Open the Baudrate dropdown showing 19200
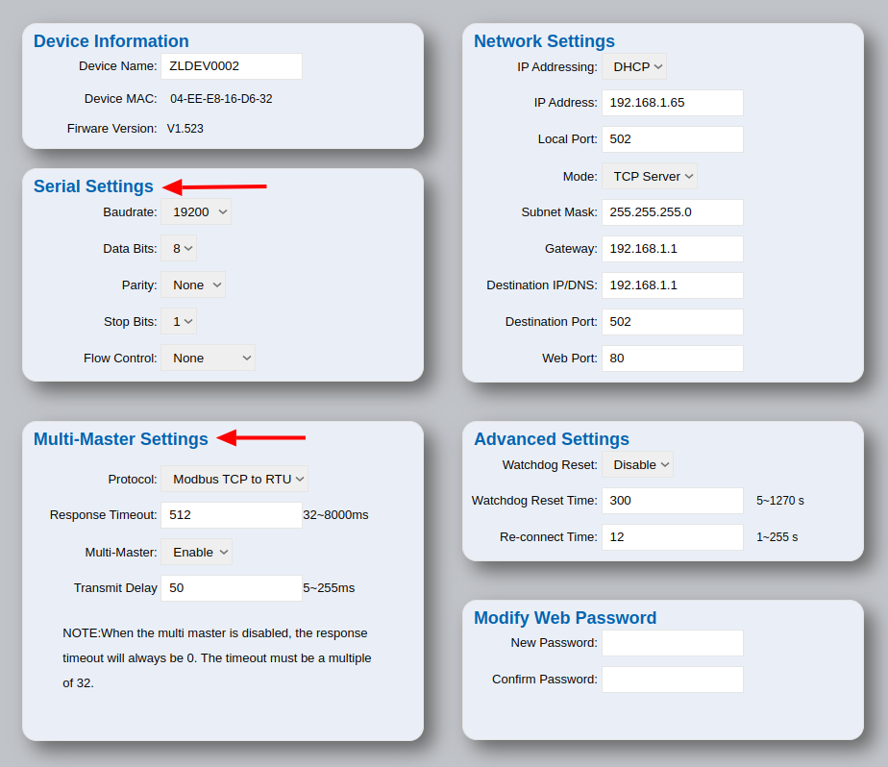 196,211
